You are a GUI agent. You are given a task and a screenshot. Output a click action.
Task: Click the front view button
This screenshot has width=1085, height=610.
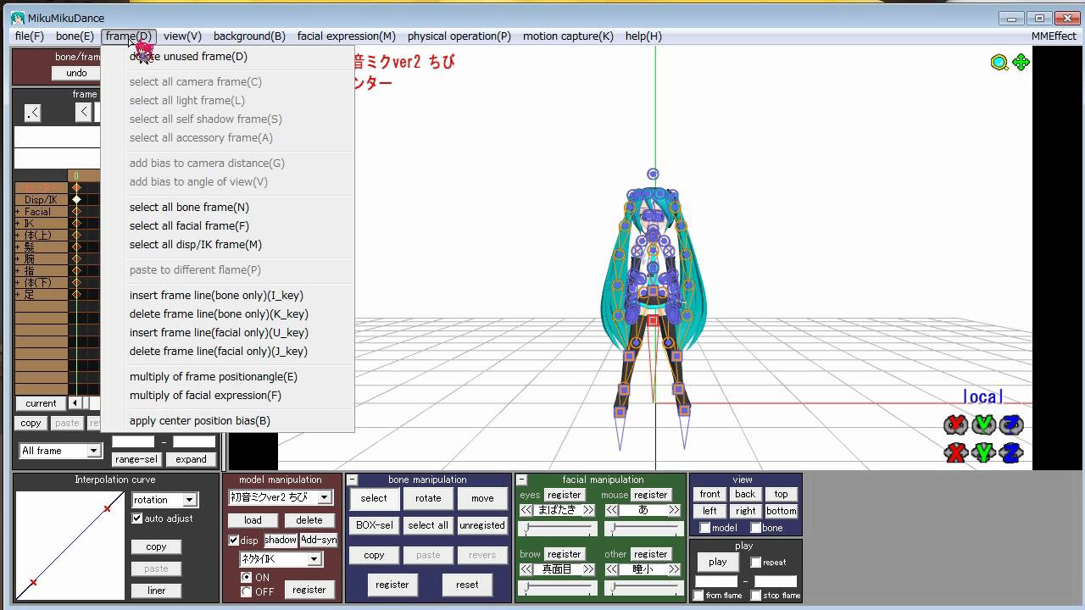coord(710,494)
